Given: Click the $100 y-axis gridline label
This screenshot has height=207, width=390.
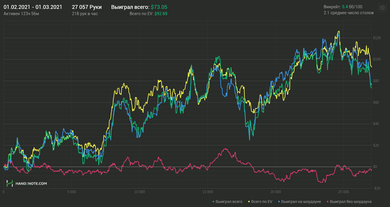Looking at the screenshot, I should (x=377, y=59).
